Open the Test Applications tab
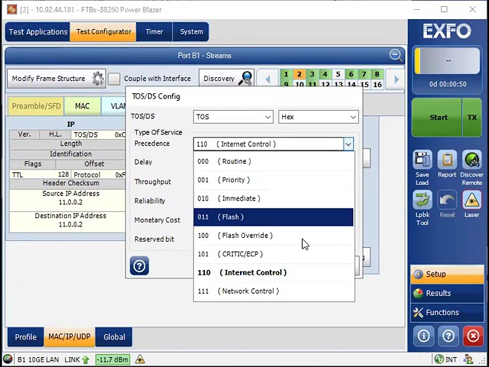The image size is (489, 367). [37, 32]
